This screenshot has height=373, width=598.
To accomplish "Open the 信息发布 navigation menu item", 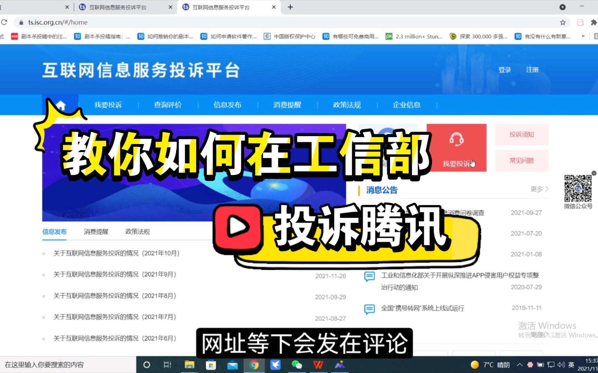I will point(227,105).
